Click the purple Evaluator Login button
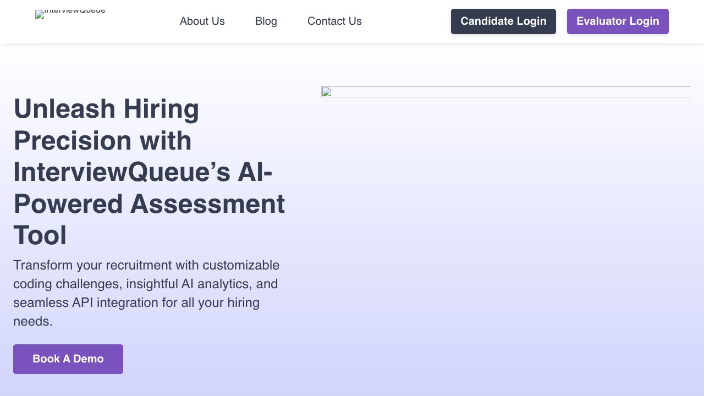 (618, 21)
